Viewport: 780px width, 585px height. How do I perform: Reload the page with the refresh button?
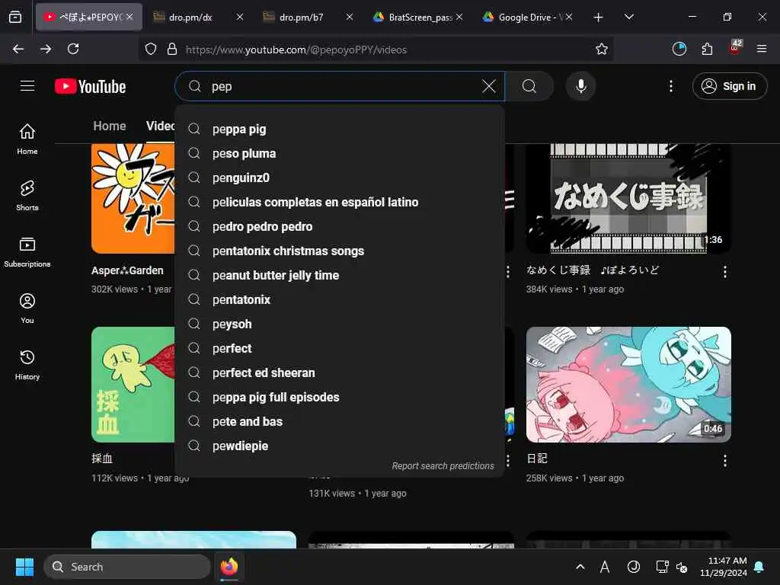click(73, 49)
